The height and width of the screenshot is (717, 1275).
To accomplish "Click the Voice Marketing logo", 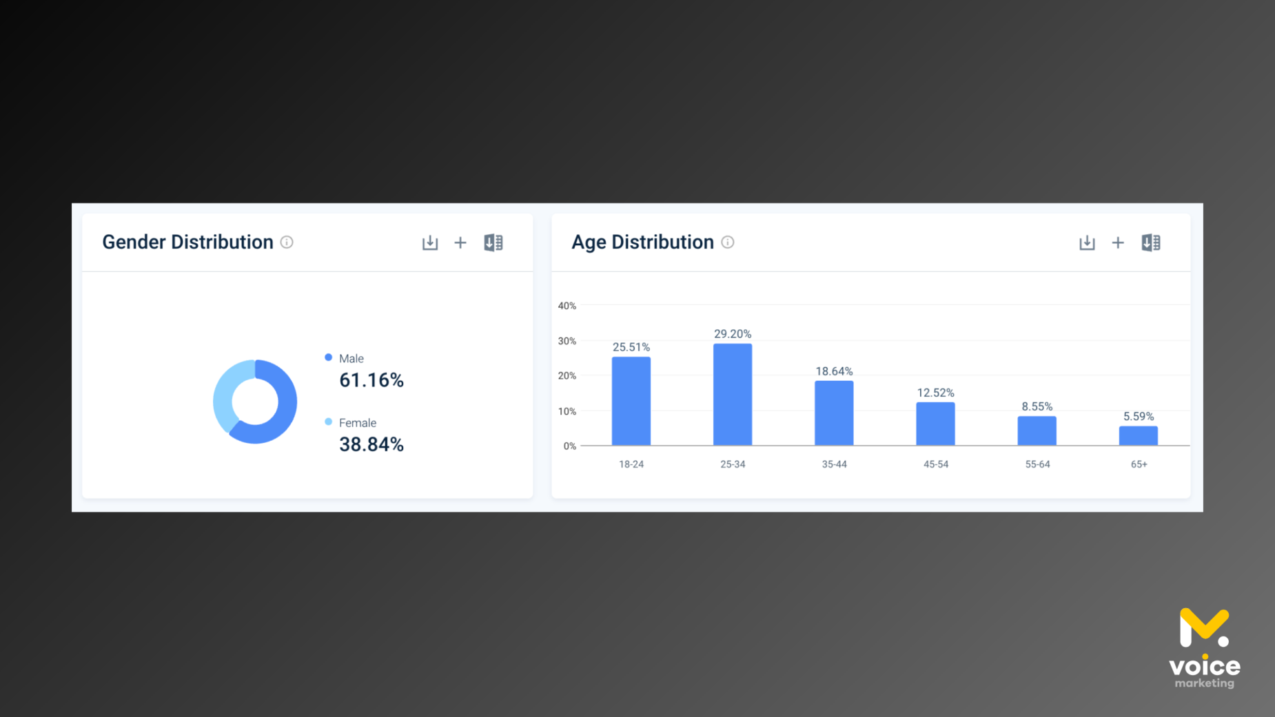I will [1204, 648].
